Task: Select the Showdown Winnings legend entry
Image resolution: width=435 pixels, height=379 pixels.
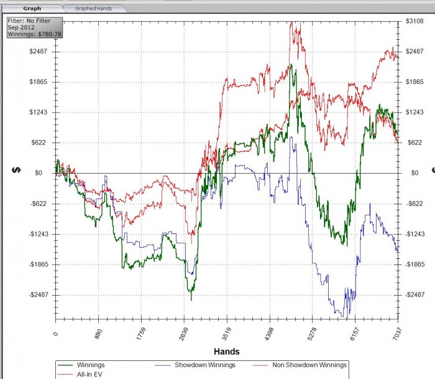Action: tap(204, 365)
